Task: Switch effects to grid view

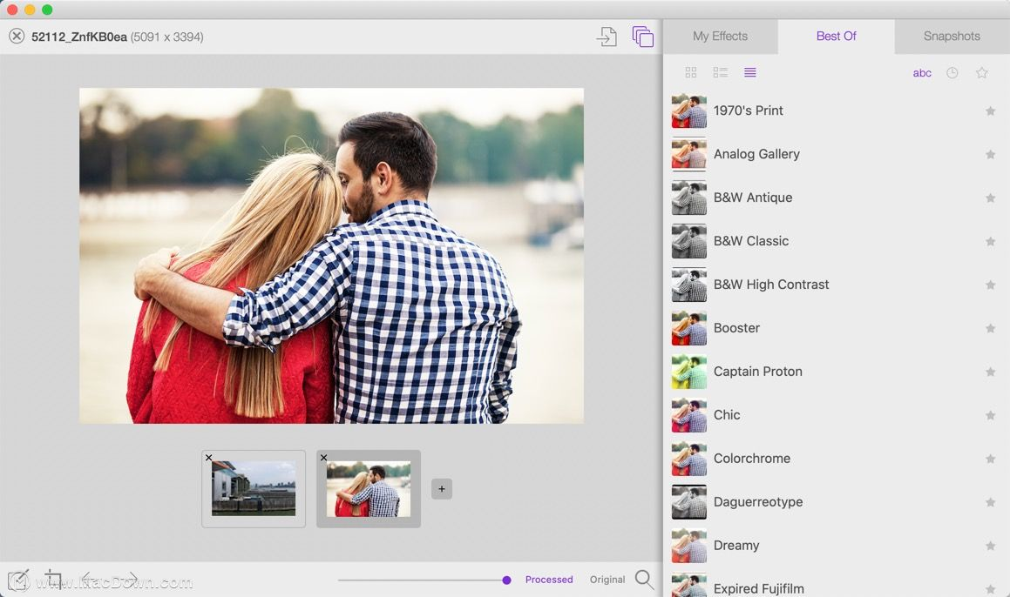Action: click(691, 73)
